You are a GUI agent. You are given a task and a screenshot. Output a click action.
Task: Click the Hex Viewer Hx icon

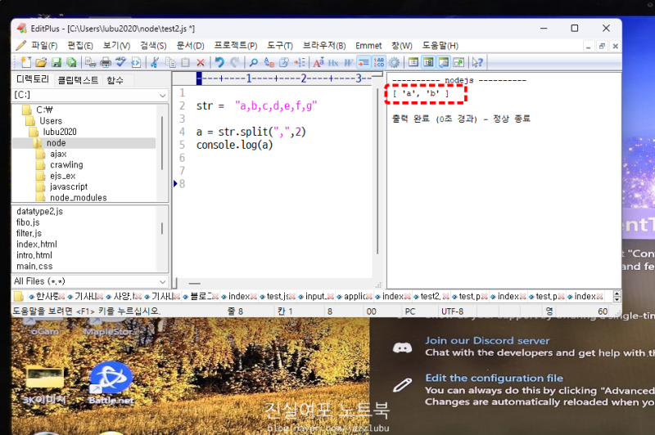333,63
